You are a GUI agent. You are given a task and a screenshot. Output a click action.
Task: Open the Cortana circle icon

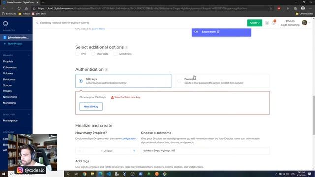tap(68, 174)
